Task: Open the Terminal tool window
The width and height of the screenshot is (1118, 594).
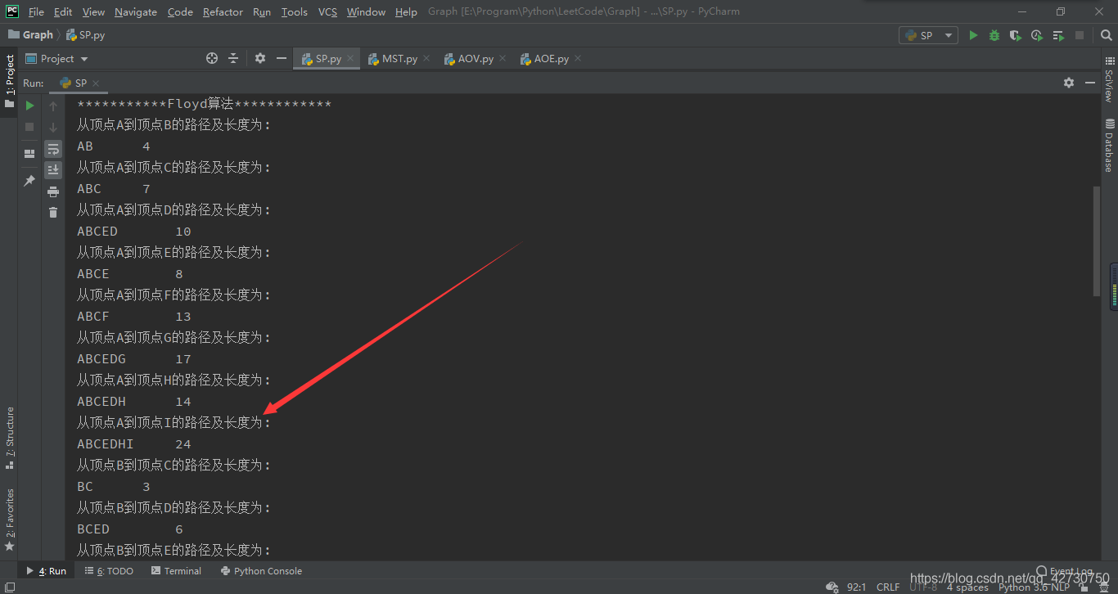Action: tap(176, 571)
